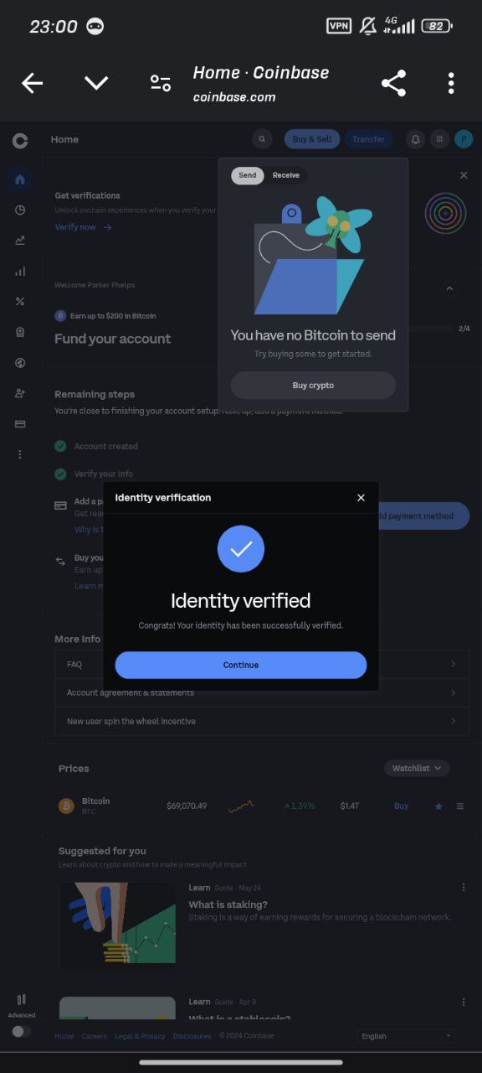Open the trending line chart sidebar icon

pos(20,241)
